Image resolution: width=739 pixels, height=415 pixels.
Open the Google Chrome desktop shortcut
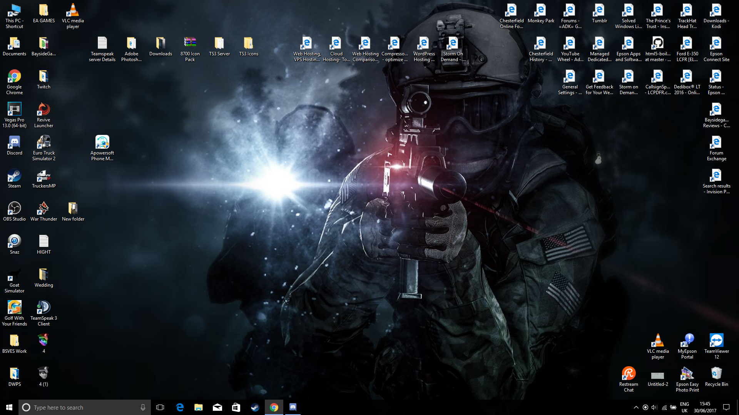point(14,82)
